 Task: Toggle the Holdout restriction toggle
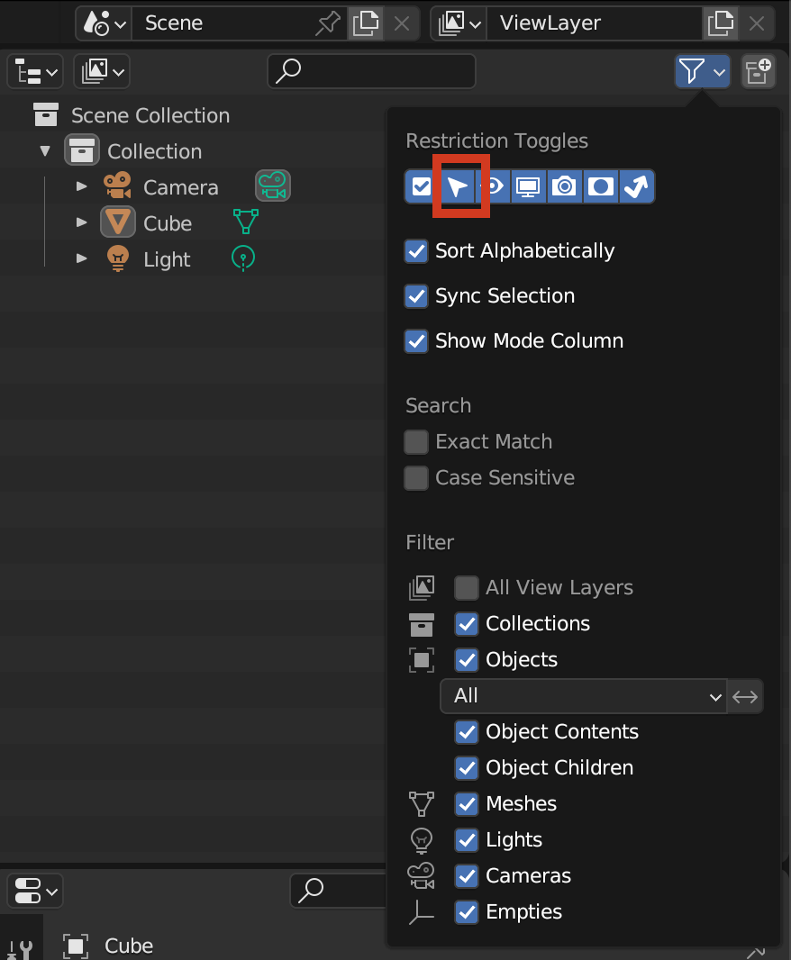coord(600,186)
